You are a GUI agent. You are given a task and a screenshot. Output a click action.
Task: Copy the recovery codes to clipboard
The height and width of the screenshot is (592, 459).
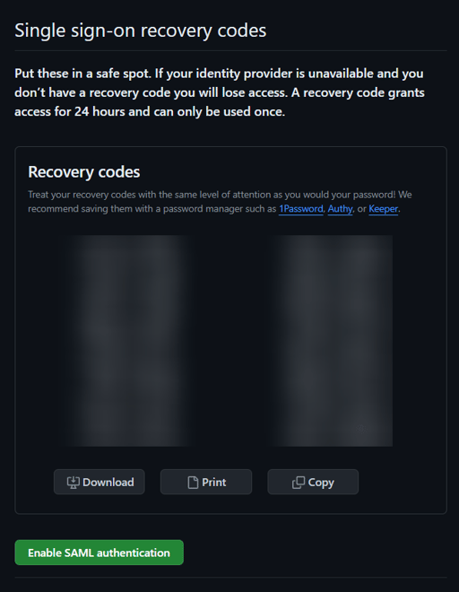click(x=313, y=482)
